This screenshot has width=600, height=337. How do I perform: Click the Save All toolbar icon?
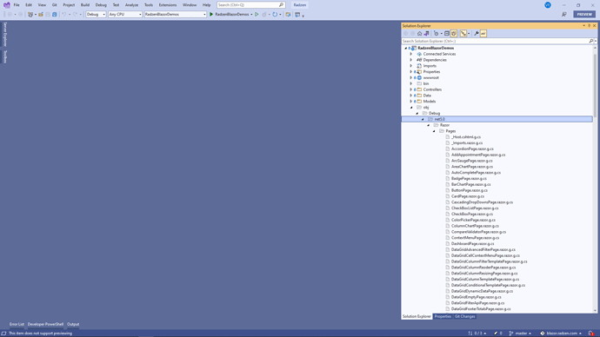[55, 15]
